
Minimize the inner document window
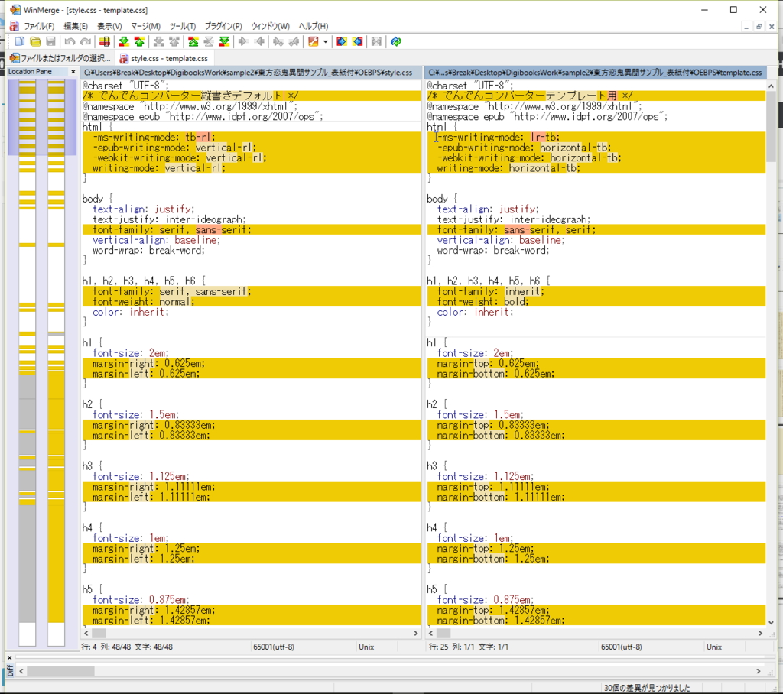click(x=746, y=27)
